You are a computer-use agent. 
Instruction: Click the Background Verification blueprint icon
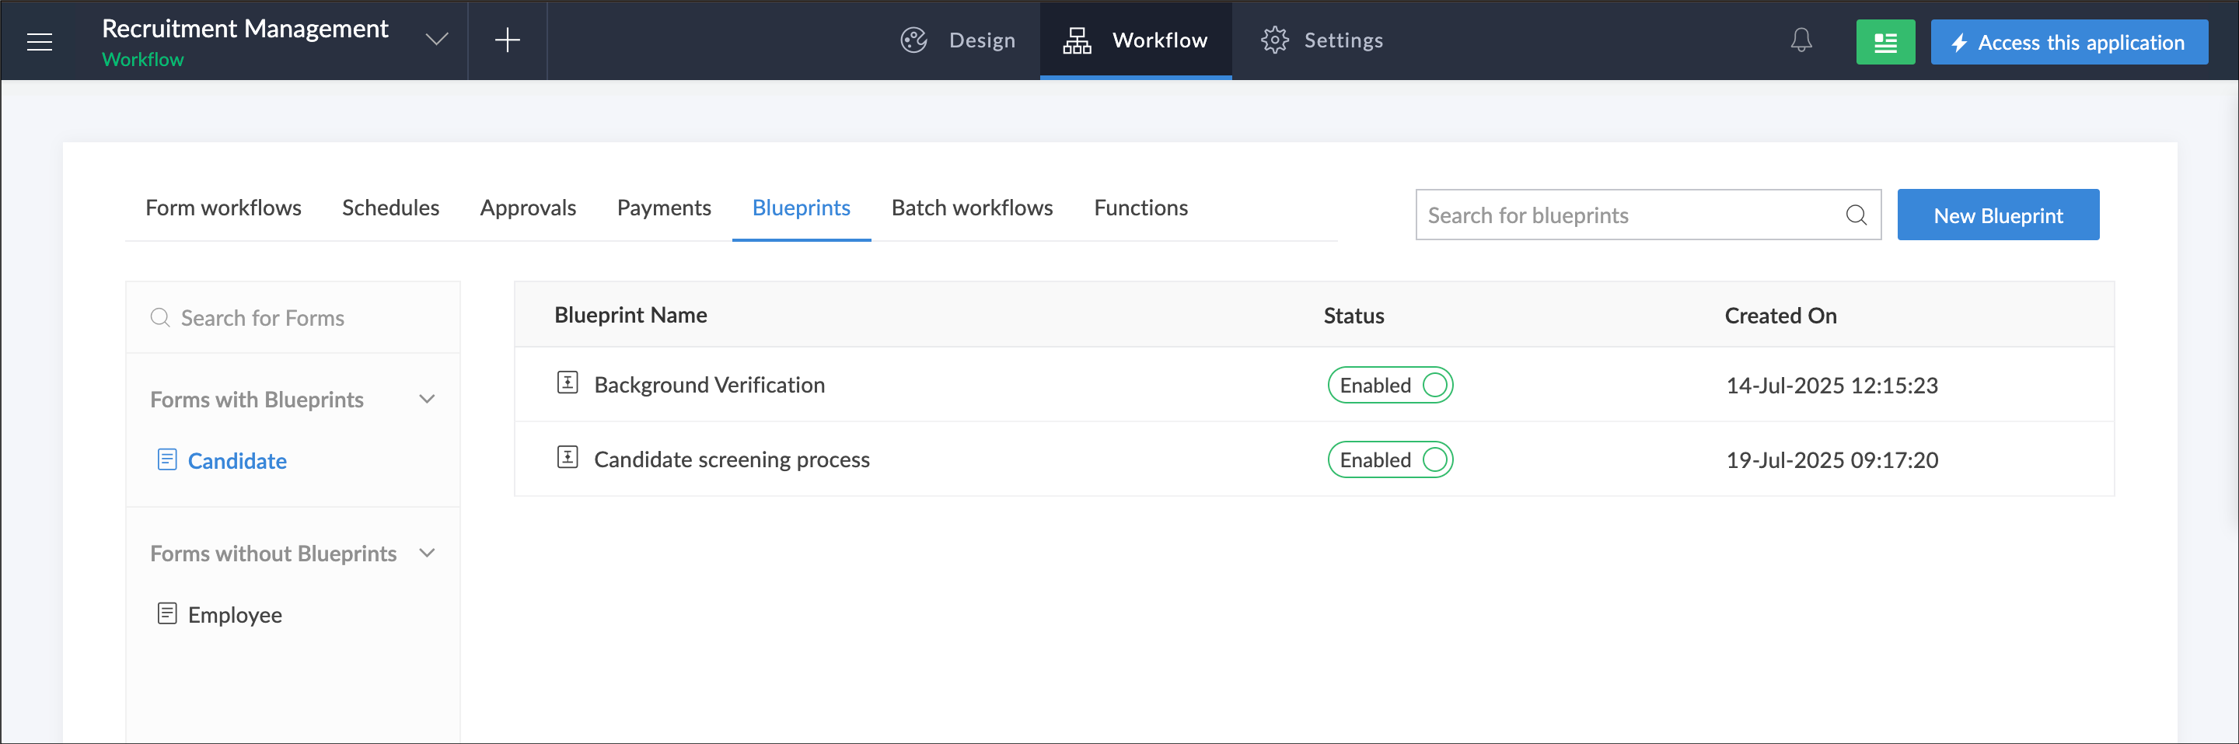pyautogui.click(x=567, y=383)
